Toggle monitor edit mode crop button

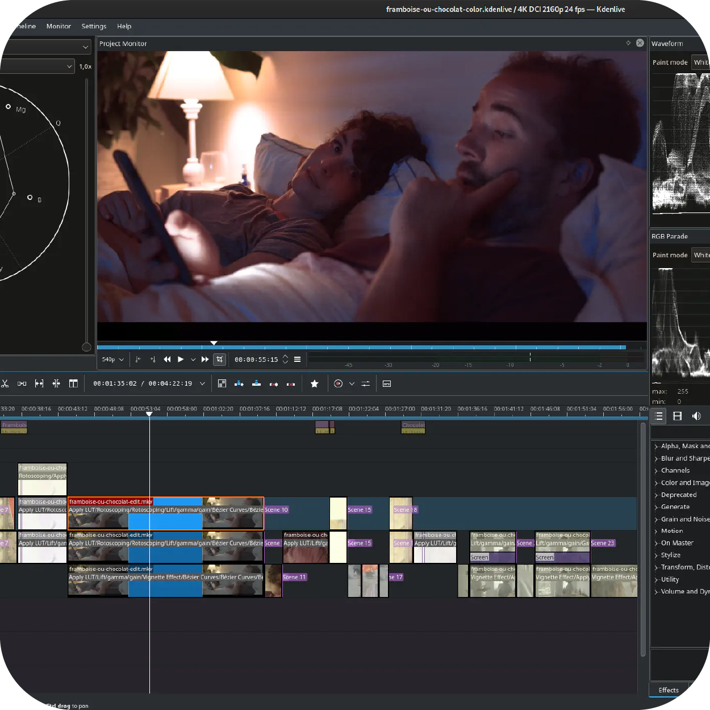[219, 360]
